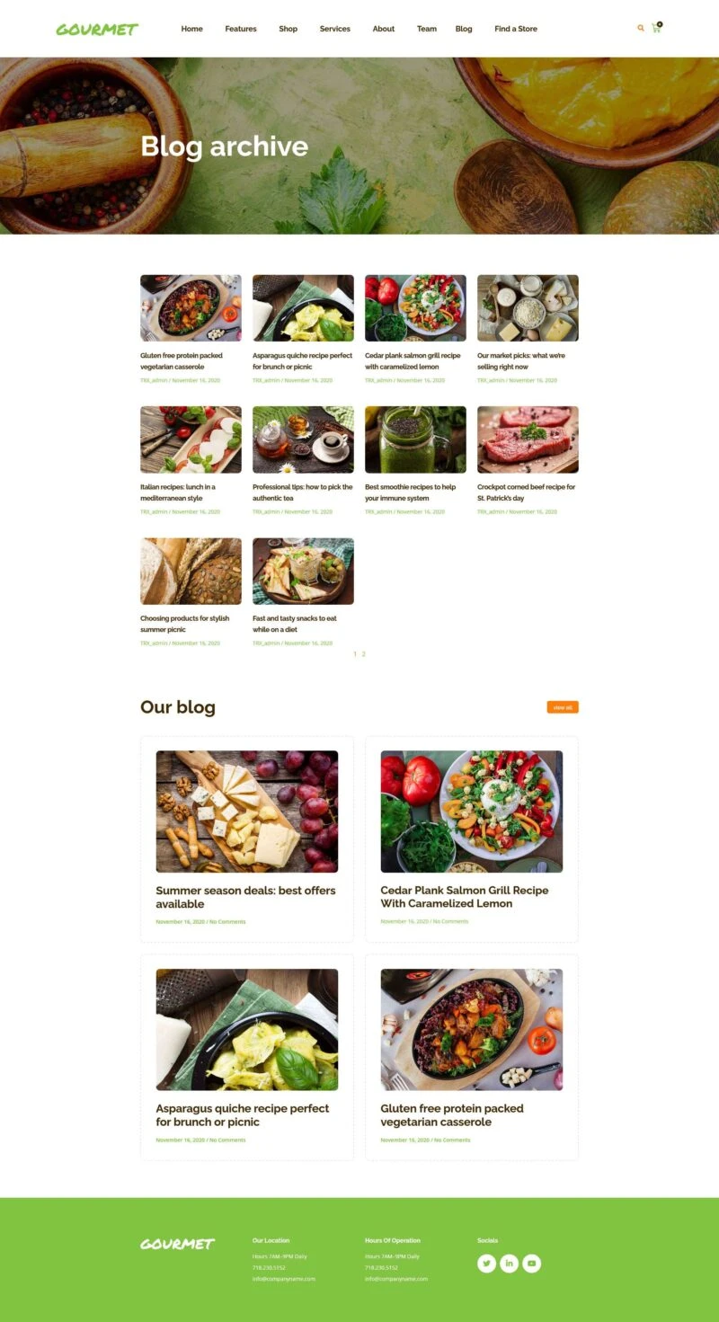The height and width of the screenshot is (1322, 719).
Task: Select the Find a Store menu link
Action: (x=516, y=29)
